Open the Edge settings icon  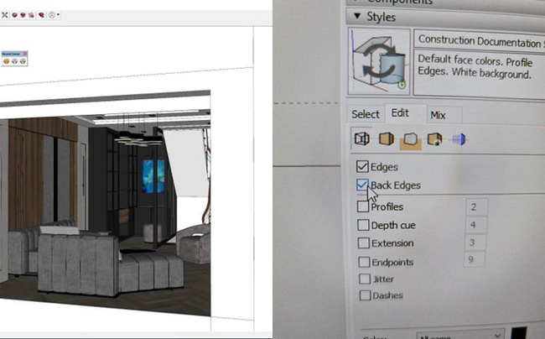(363, 139)
